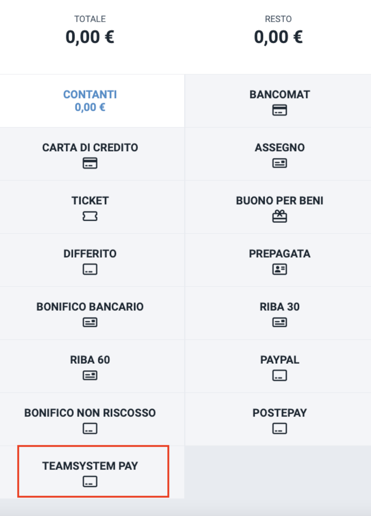Image resolution: width=371 pixels, height=516 pixels.
Task: Click the Bonifico Bancario icon
Action: coord(90,322)
